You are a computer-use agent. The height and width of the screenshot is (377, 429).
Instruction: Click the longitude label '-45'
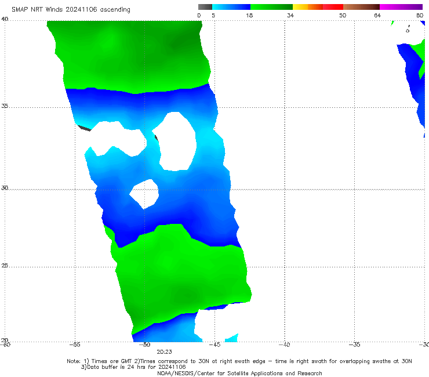pos(214,345)
